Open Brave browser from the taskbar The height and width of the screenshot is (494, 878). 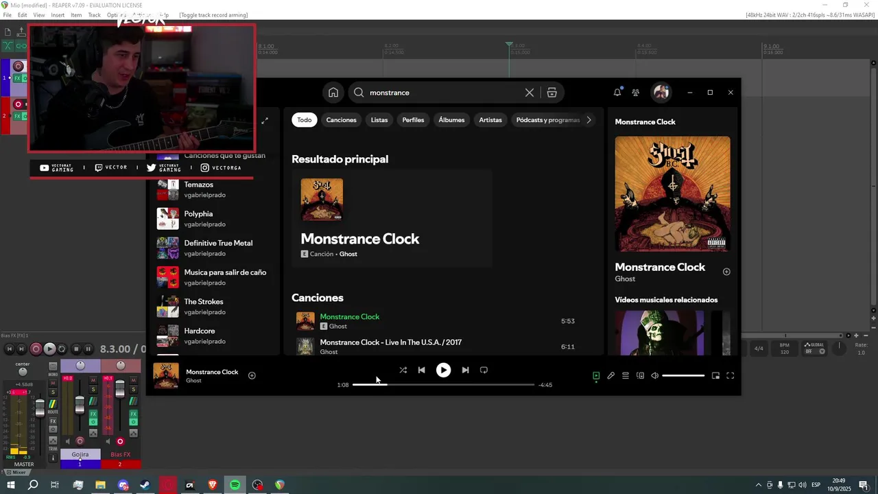(212, 485)
